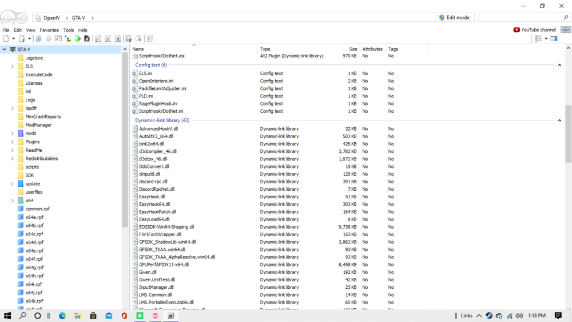Image resolution: width=572 pixels, height=322 pixels.
Task: Click the search magnifier icon
Action: pos(566,18)
